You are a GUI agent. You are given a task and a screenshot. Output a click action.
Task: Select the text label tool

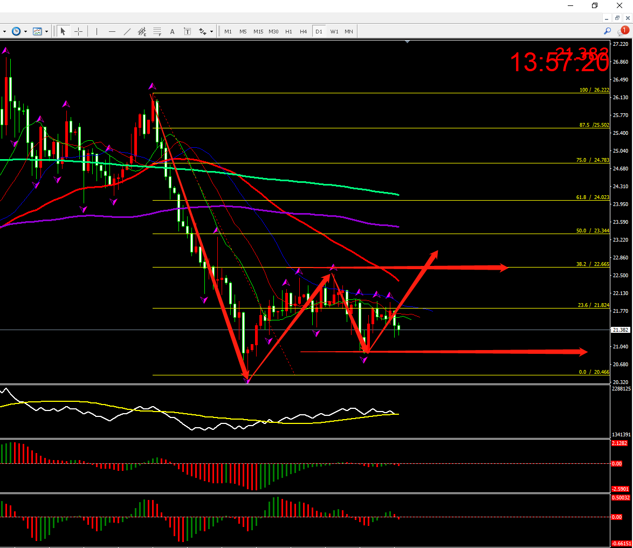tap(187, 31)
